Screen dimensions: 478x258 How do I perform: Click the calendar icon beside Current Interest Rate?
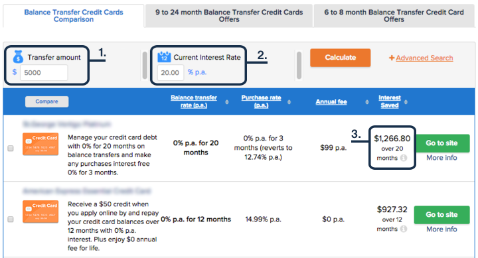coord(164,57)
